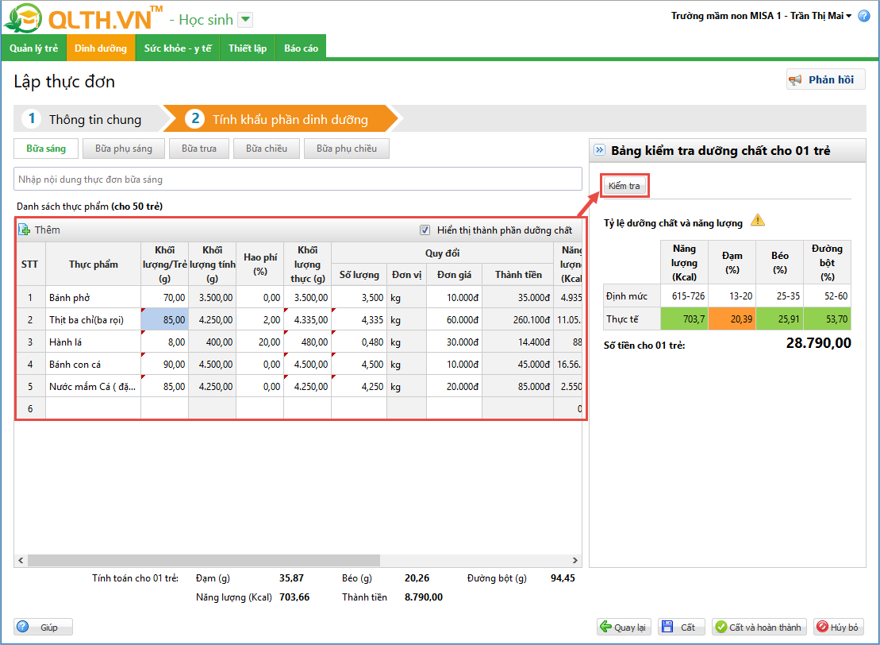Click Hủy bỏ cancel button
The height and width of the screenshot is (645, 880).
pos(837,627)
